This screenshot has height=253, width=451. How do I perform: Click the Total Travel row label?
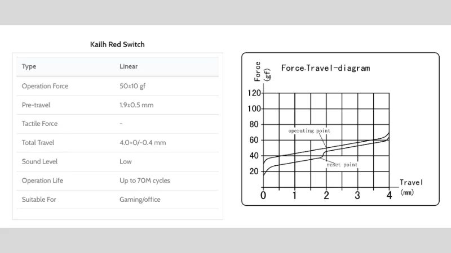tap(38, 143)
